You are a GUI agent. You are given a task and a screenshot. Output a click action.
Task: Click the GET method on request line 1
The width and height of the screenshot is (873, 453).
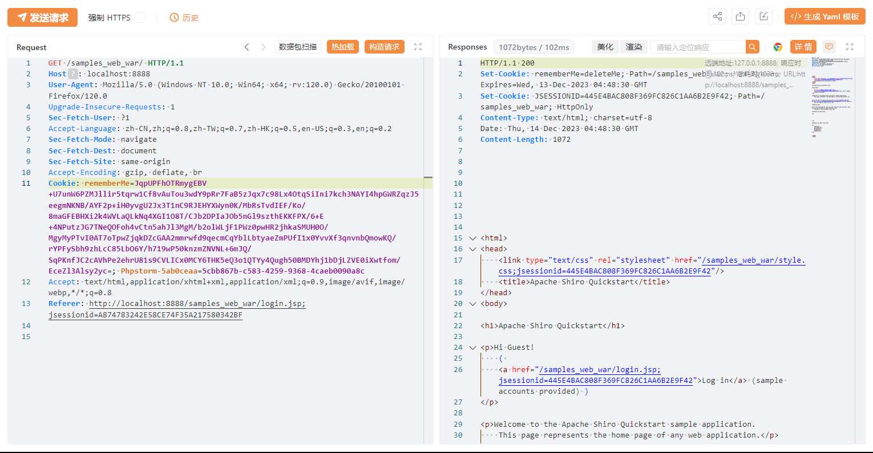pyautogui.click(x=55, y=63)
